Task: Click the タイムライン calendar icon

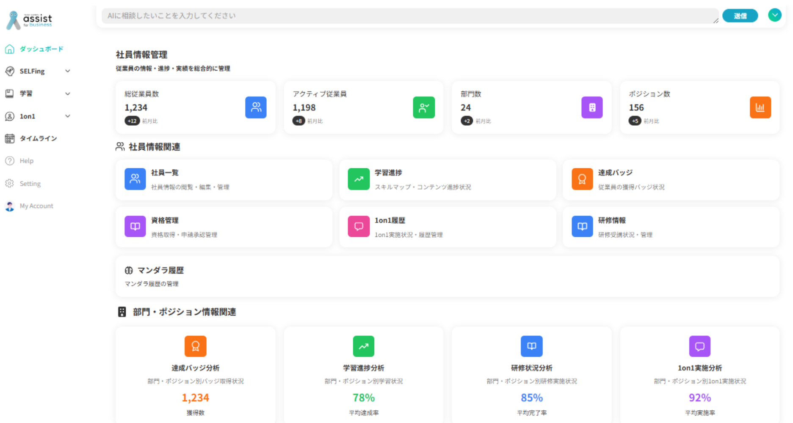Action: tap(9, 138)
